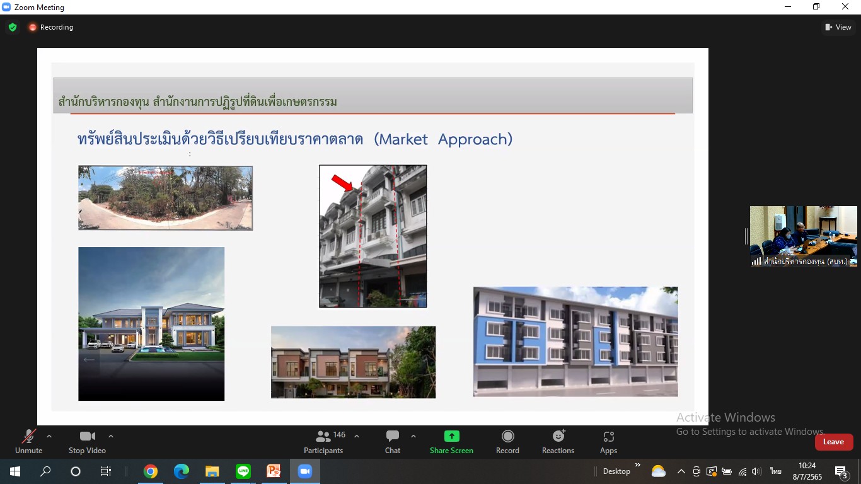The height and width of the screenshot is (484, 861).
Task: Open Windows taskbar search
Action: pyautogui.click(x=45, y=471)
